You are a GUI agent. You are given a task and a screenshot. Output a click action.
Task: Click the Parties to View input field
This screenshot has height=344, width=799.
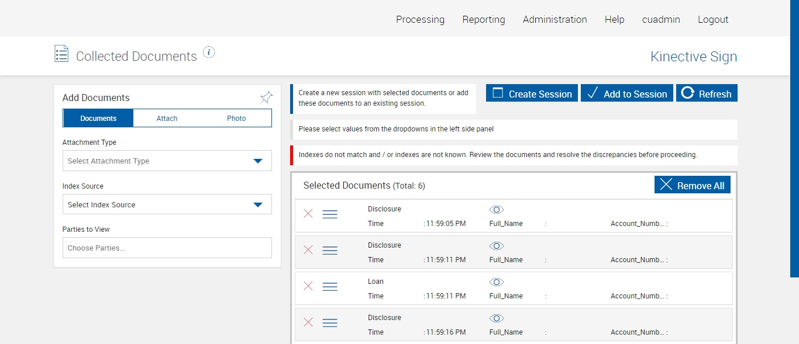tap(167, 248)
